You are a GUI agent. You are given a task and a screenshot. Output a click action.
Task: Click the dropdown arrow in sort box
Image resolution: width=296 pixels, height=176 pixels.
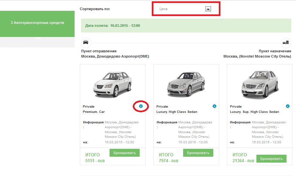[208, 9]
